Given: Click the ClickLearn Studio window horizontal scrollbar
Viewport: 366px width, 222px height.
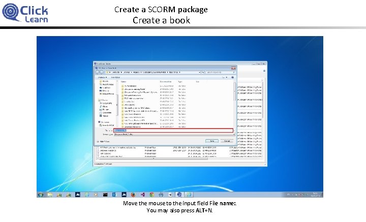Looking at the screenshot, I should click(x=153, y=159).
